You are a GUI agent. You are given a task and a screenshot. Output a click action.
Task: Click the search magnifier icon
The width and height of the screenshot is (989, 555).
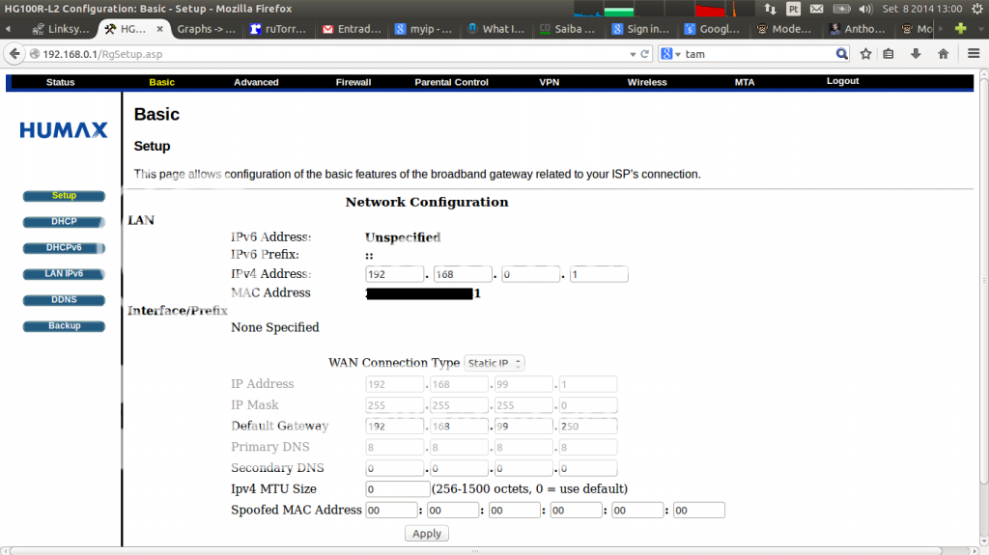tap(841, 54)
